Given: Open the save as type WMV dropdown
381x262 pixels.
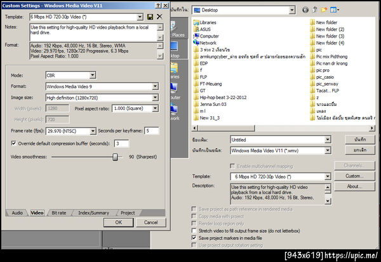Looking at the screenshot, I should (328, 150).
